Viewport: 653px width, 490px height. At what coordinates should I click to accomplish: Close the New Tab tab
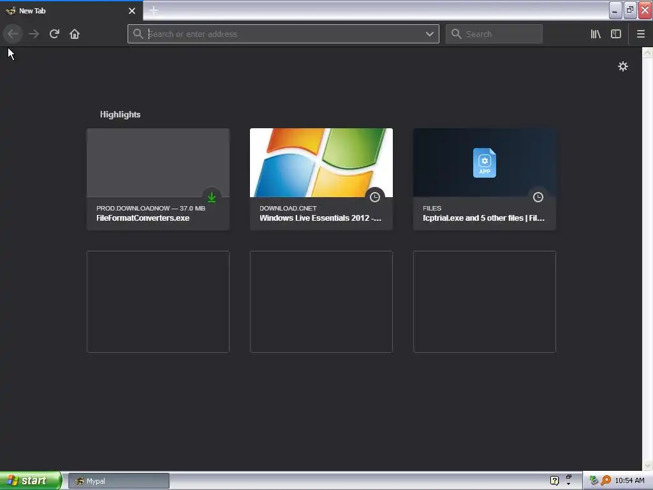132,11
